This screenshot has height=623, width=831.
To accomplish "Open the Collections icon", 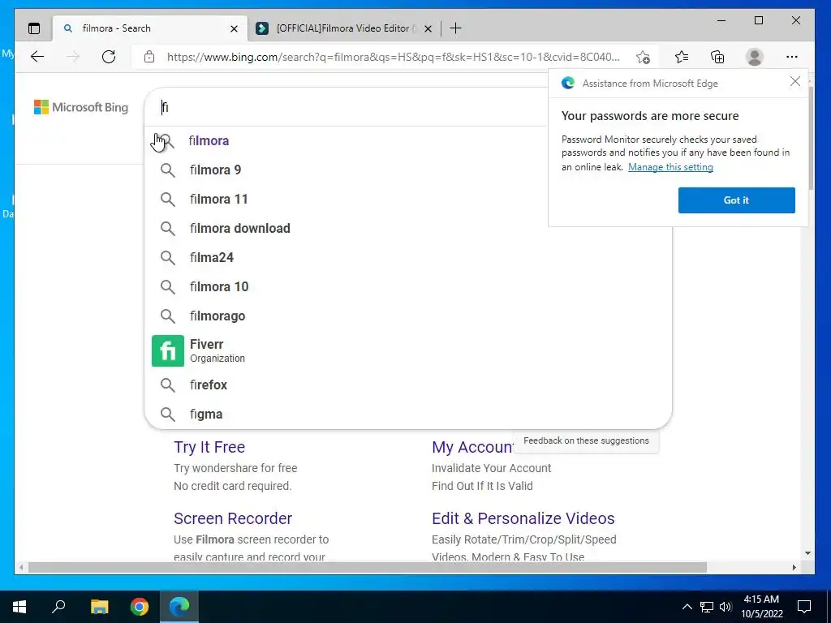I will [717, 57].
